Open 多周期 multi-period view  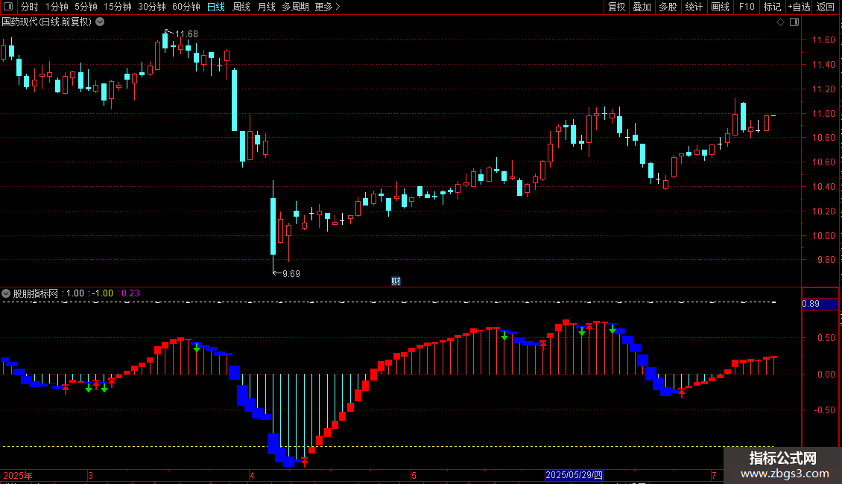[295, 7]
